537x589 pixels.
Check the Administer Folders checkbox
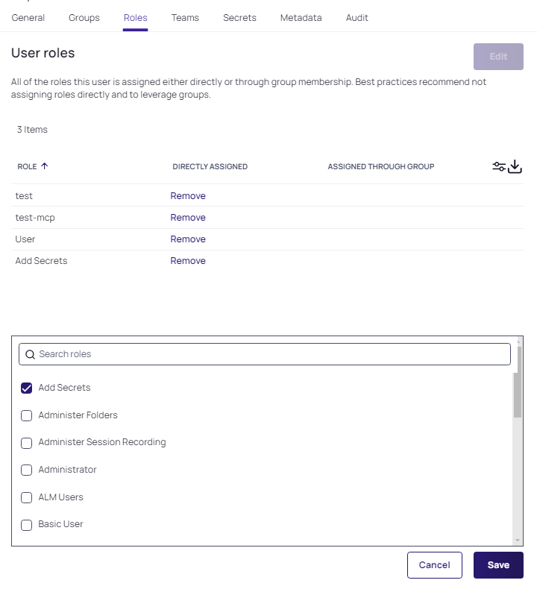click(x=26, y=415)
